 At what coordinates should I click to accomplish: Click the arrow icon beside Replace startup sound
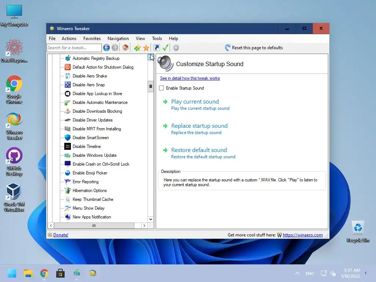point(165,126)
